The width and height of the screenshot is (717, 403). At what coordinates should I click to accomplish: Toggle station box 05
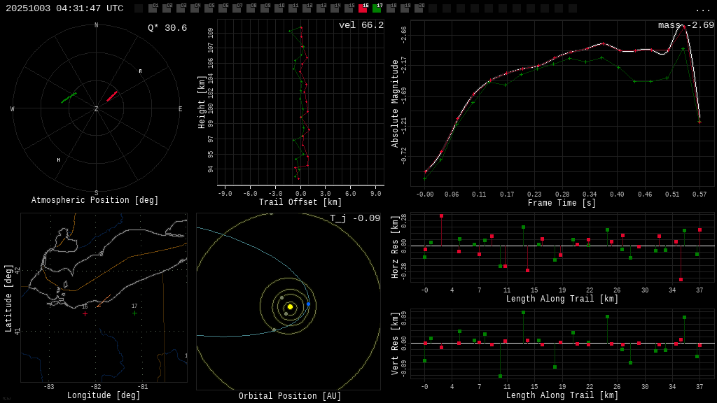(209, 8)
